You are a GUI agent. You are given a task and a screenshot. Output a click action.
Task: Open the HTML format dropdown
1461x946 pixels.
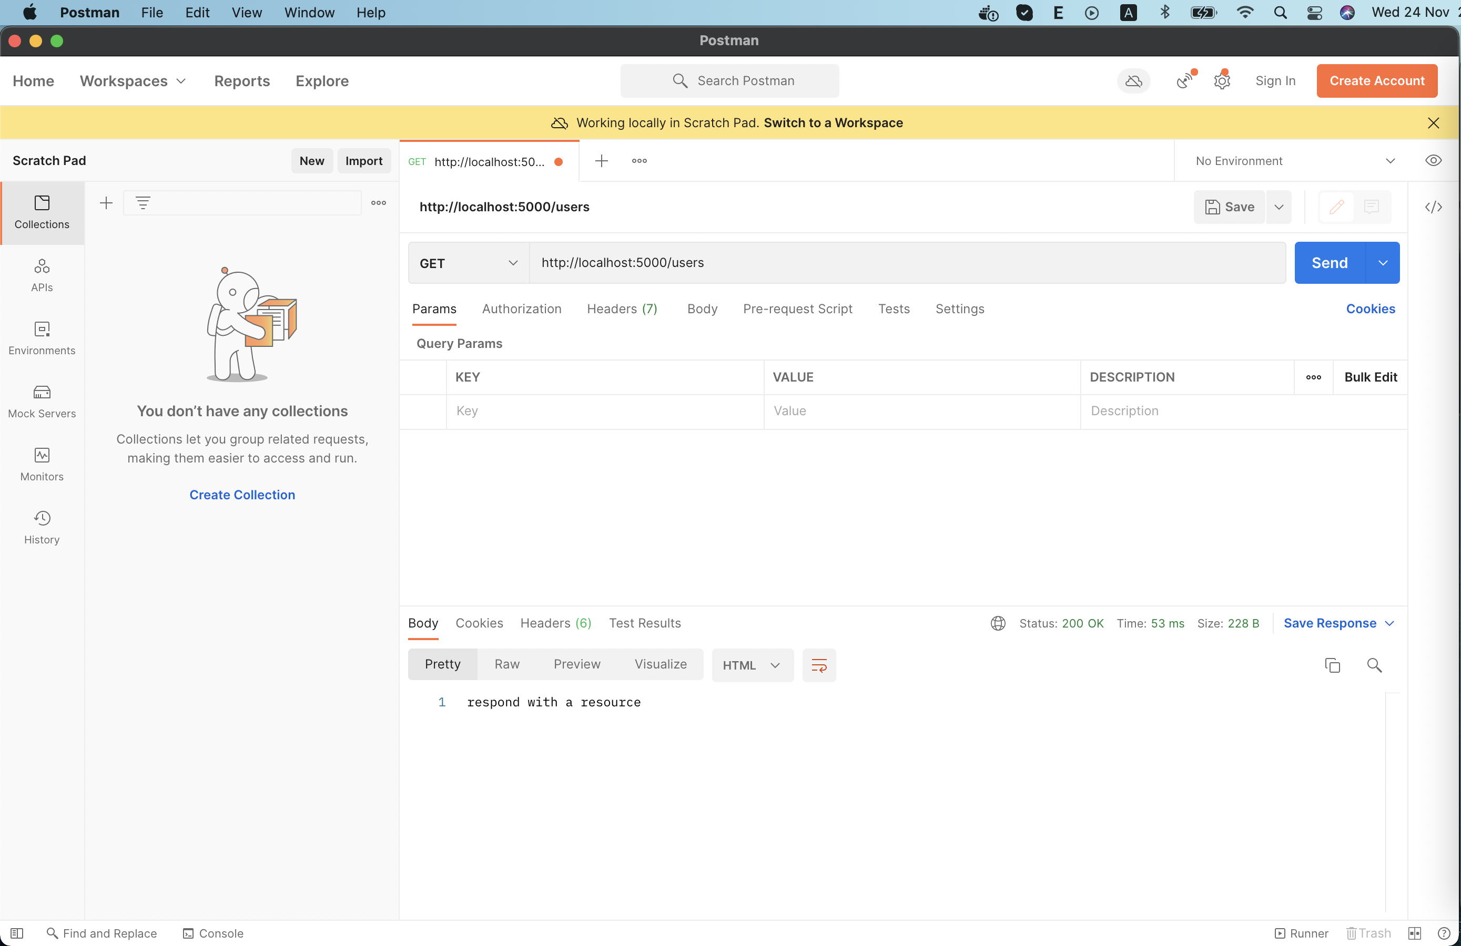coord(752,665)
